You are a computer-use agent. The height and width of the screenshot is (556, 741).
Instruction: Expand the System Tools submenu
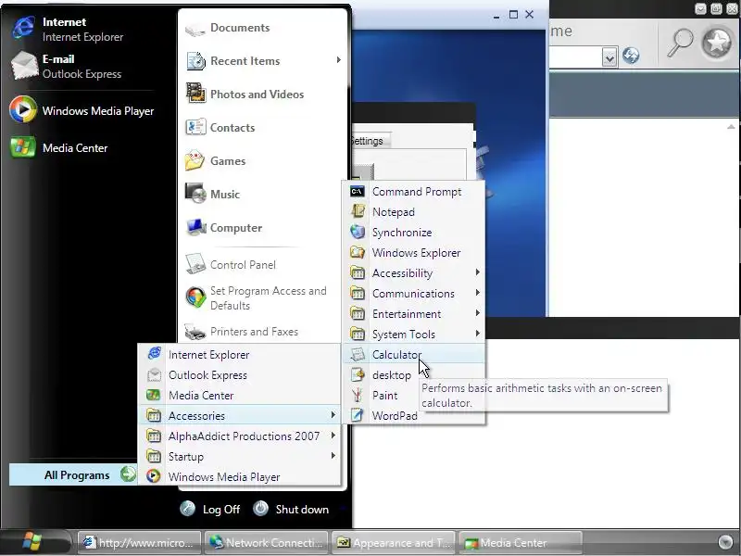(x=414, y=334)
